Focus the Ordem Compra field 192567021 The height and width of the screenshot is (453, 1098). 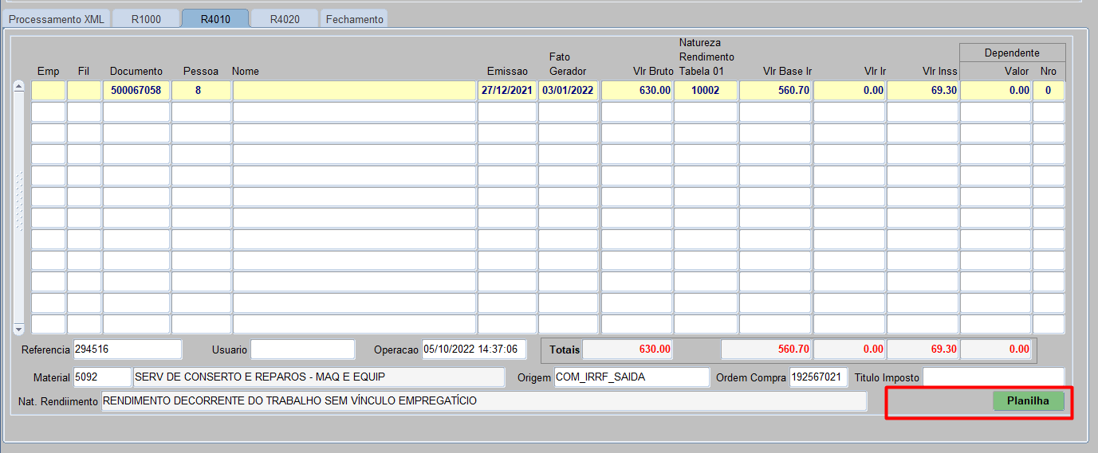coord(818,377)
